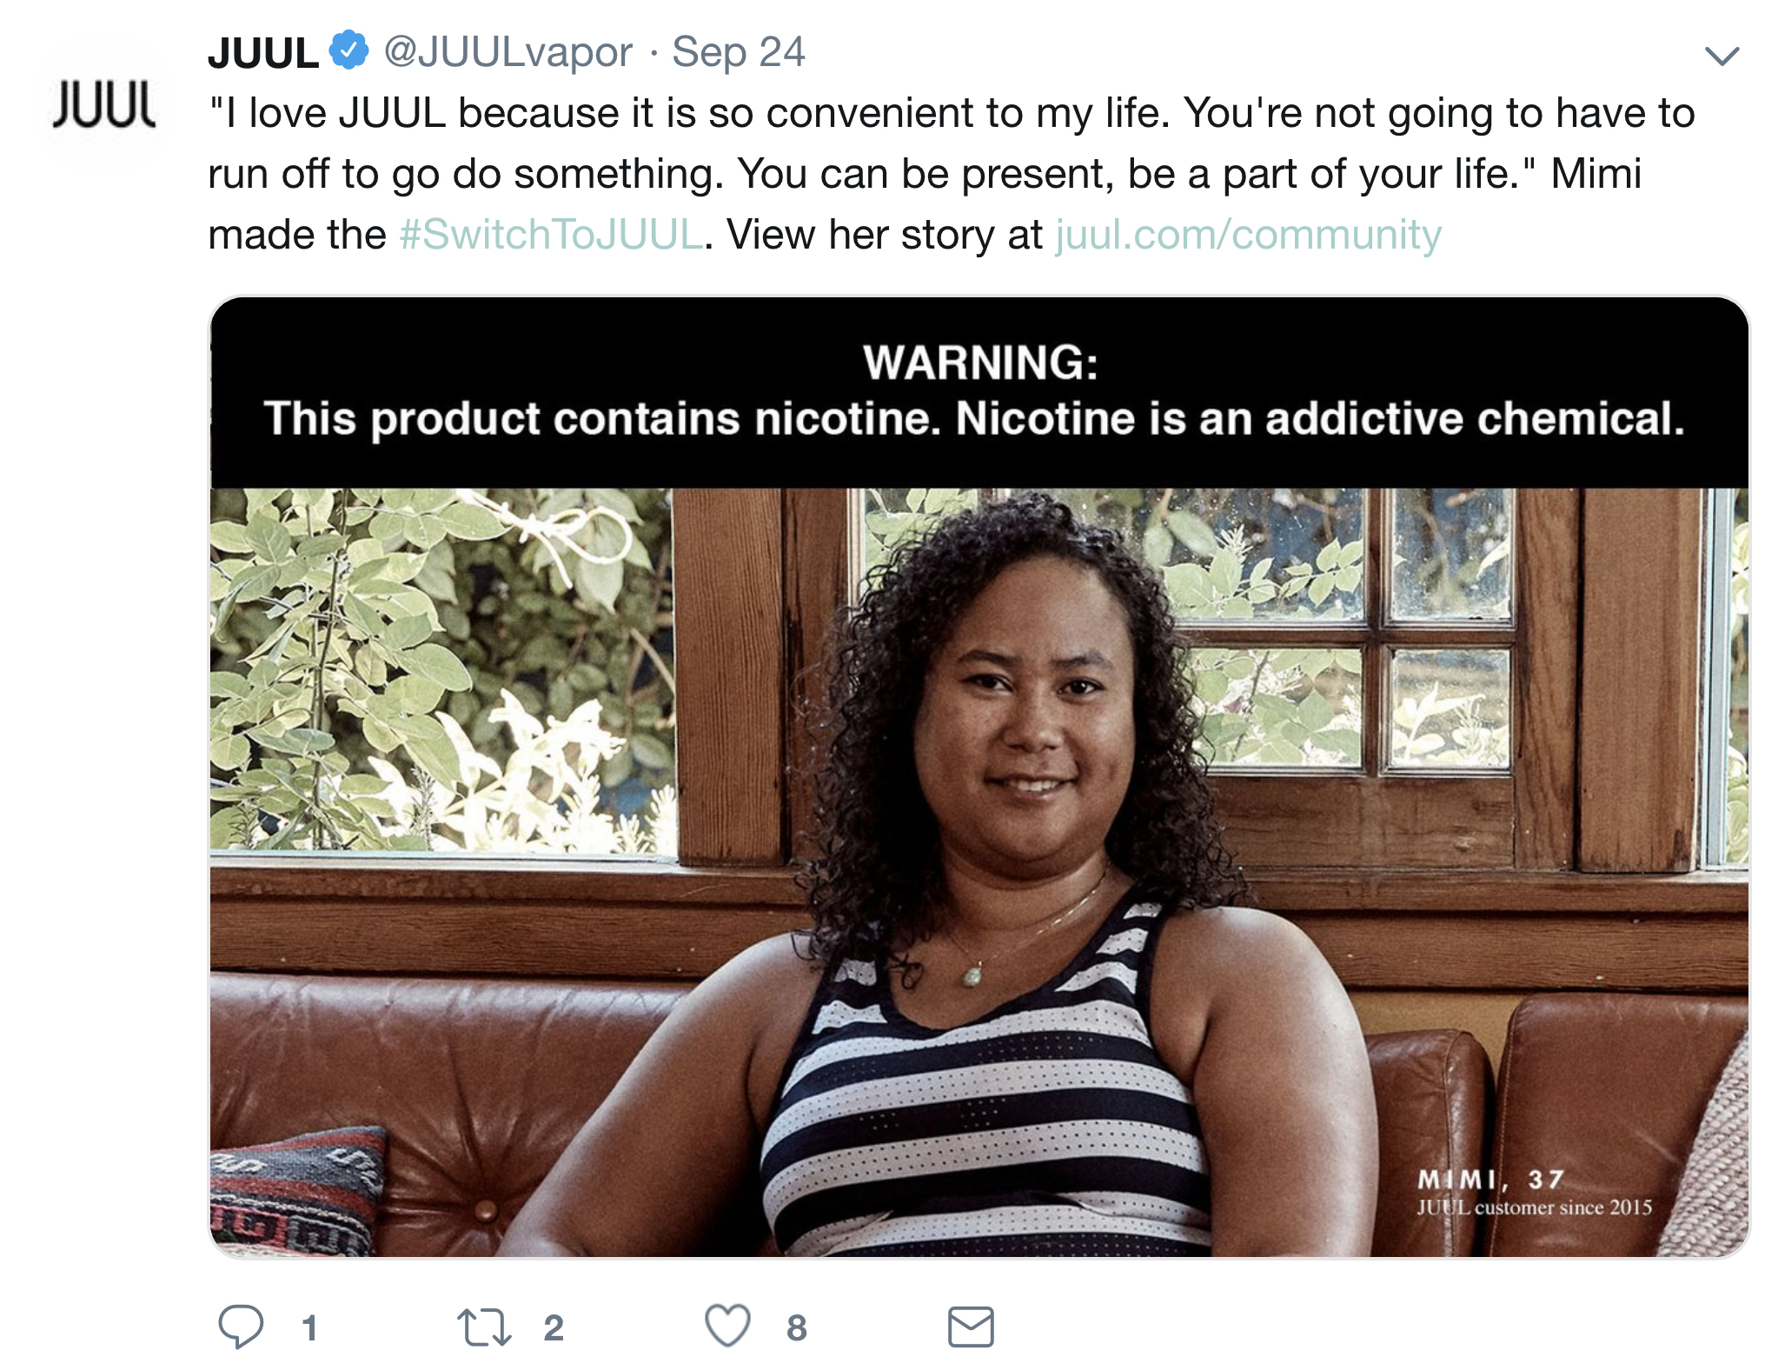Visit the juul.com/community link
Screen dimensions: 1778x1370
tap(1249, 235)
